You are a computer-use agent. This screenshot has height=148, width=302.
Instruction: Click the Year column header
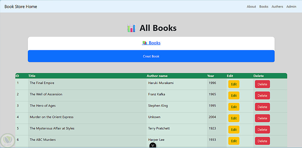211,76
